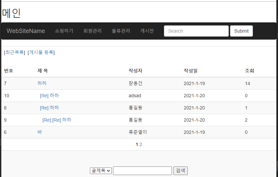Select post number 10 cell
278x177 pixels.
tap(7, 96)
